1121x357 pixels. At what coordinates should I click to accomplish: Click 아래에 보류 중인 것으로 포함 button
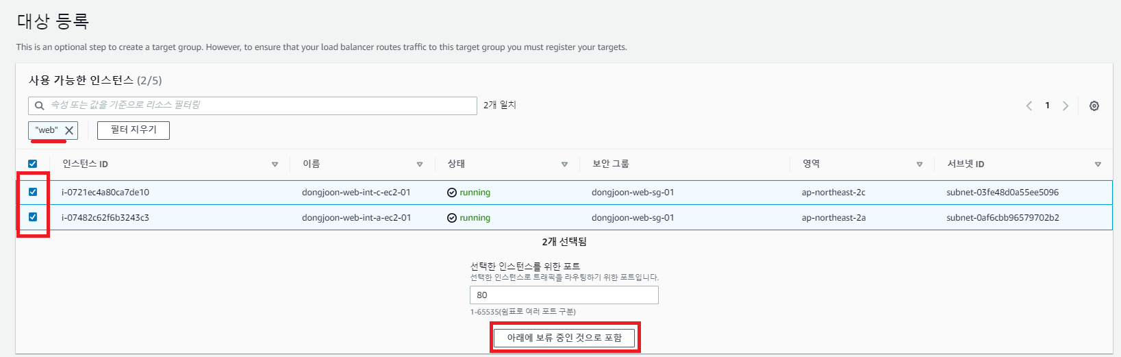point(564,338)
